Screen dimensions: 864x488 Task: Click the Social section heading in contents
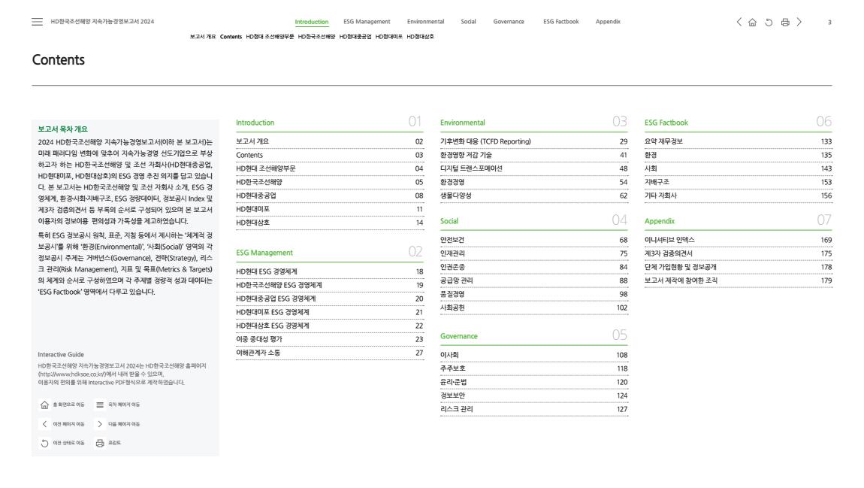(449, 222)
